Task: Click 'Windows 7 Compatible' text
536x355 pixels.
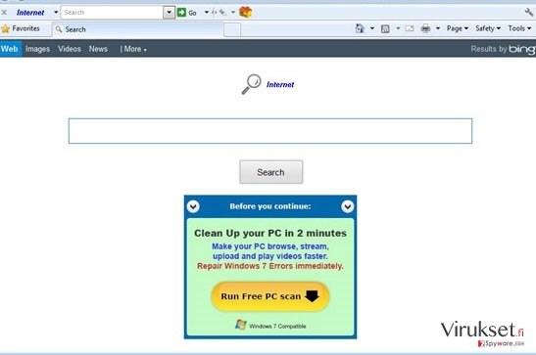Action: coord(277,326)
